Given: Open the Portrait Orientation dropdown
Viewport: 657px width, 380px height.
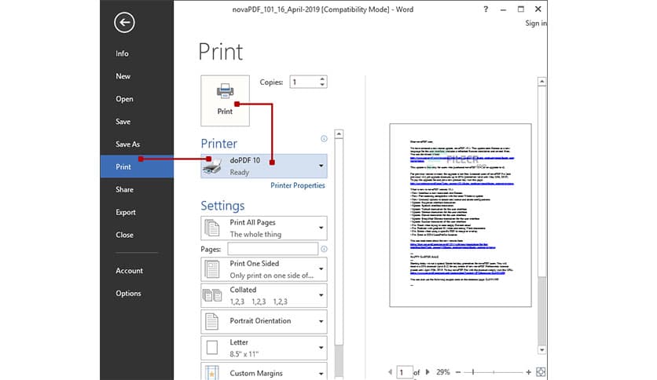Looking at the screenshot, I should pos(321,321).
